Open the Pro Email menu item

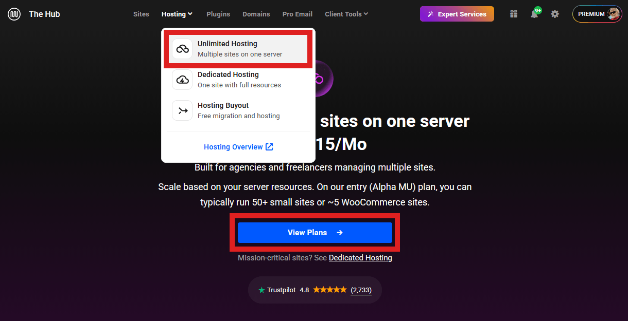298,14
